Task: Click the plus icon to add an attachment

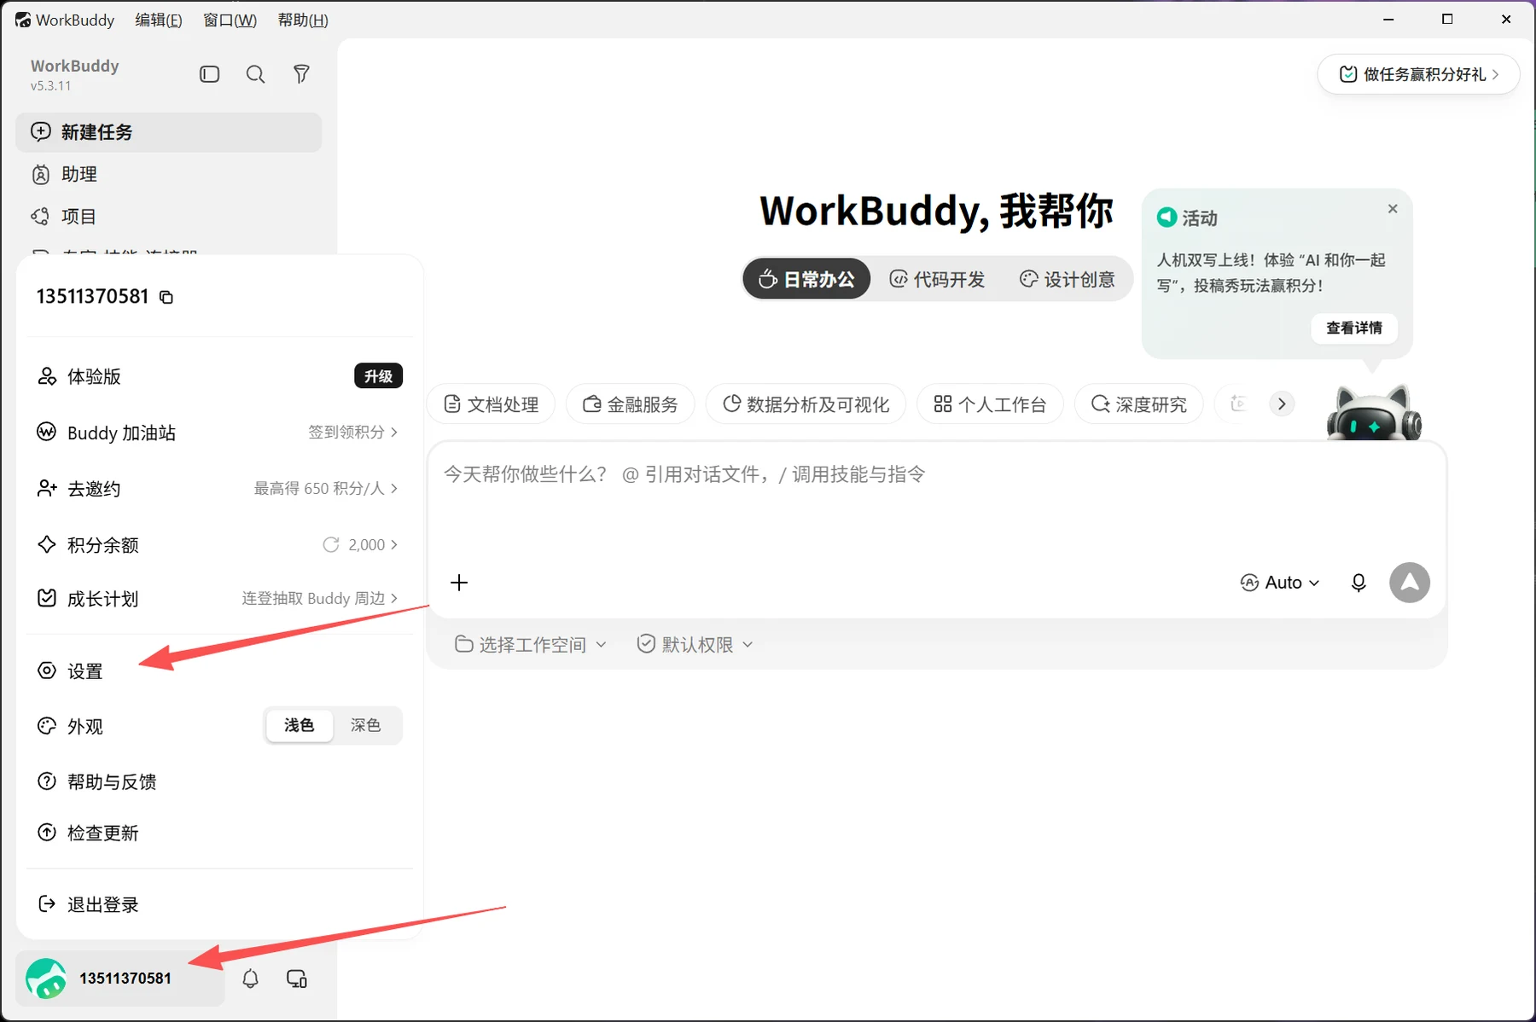Action: click(459, 583)
